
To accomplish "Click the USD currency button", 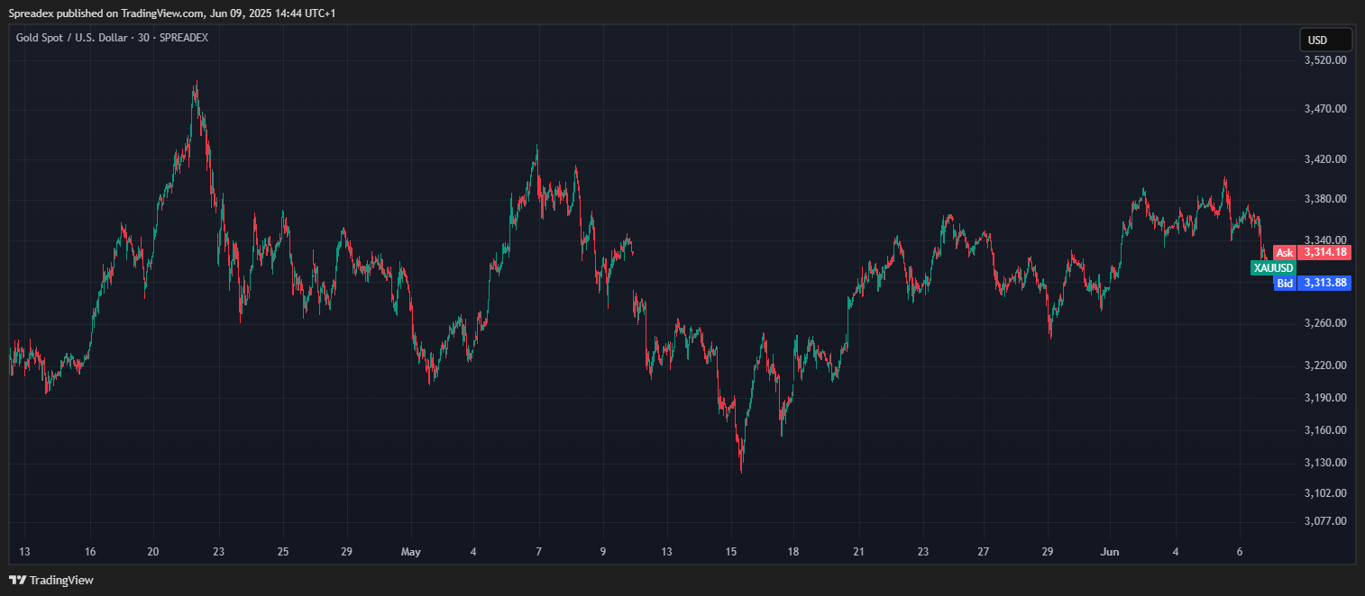I will [x=1325, y=40].
